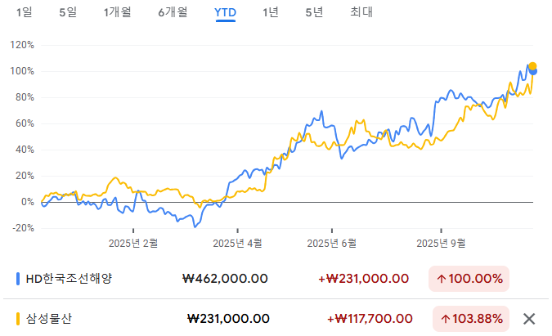Click the yellow 삼성물산 color marker

click(18, 319)
